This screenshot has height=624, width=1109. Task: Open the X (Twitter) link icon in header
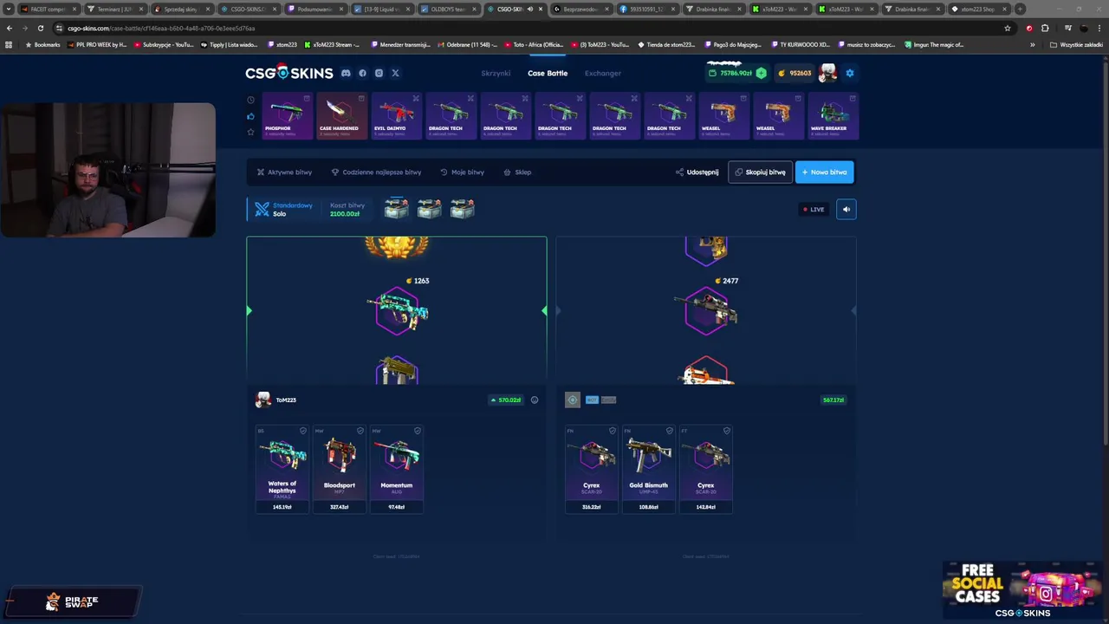click(x=395, y=74)
